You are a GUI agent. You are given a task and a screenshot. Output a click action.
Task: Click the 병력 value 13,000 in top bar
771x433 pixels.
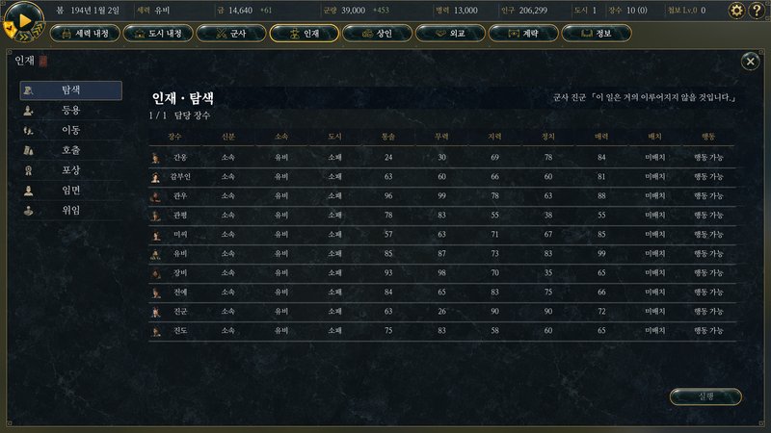[x=465, y=11]
